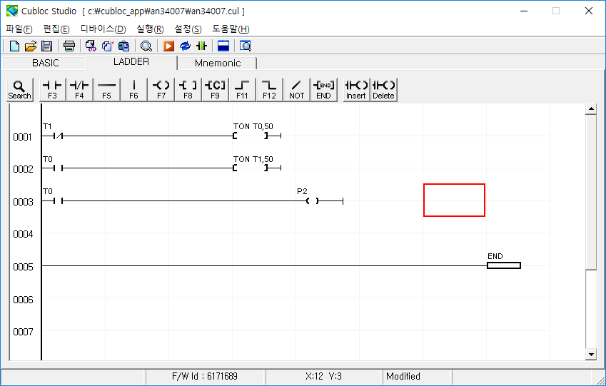The width and height of the screenshot is (606, 386).
Task: Open the 디바이스(D) menu
Action: click(x=103, y=29)
